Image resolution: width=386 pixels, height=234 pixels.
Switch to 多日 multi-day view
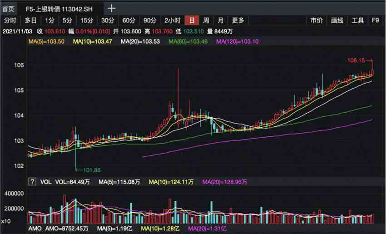31,20
